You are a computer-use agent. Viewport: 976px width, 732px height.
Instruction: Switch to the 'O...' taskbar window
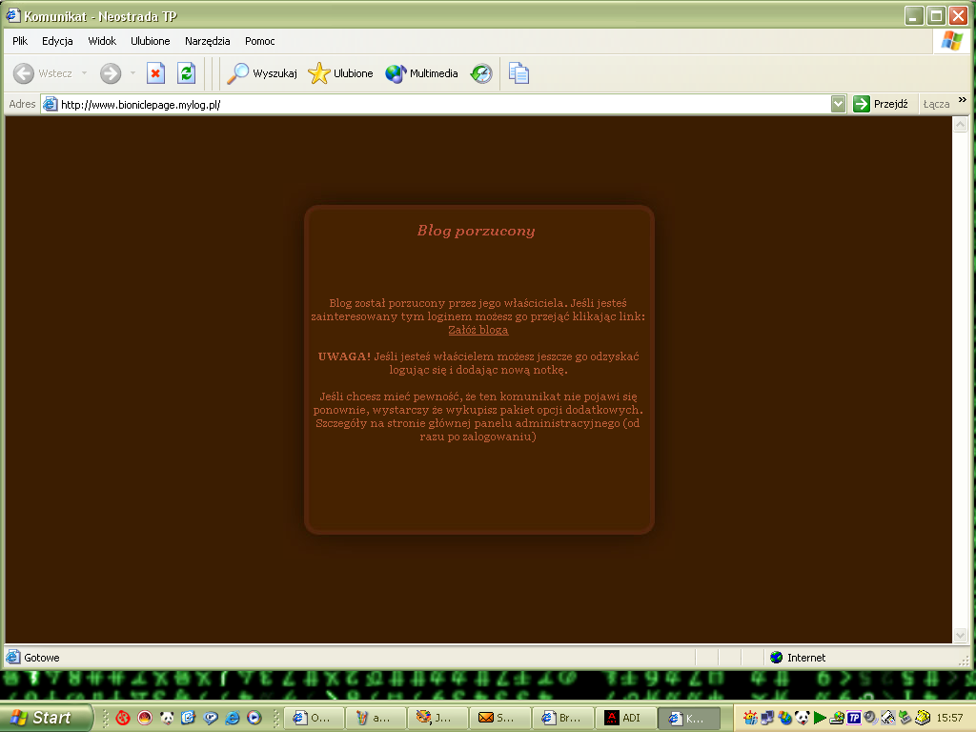click(315, 718)
